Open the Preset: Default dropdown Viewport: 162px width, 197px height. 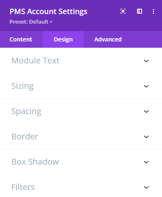[x=31, y=22]
